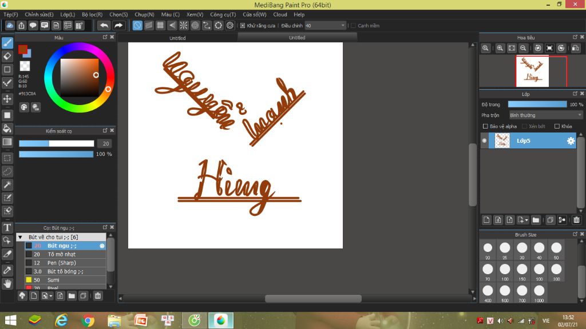
Task: Pick the Text tool
Action: pyautogui.click(x=7, y=227)
